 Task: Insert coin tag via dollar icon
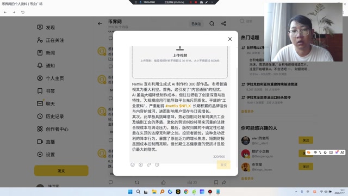point(141,164)
